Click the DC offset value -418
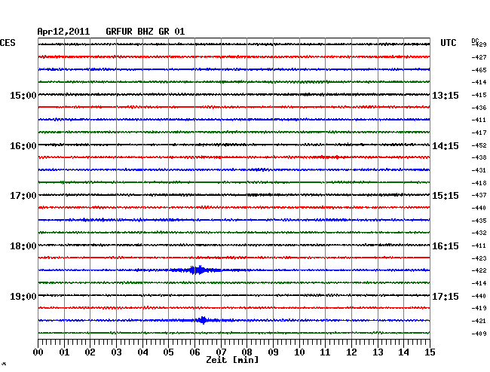The image size is (490, 372). pos(479,183)
